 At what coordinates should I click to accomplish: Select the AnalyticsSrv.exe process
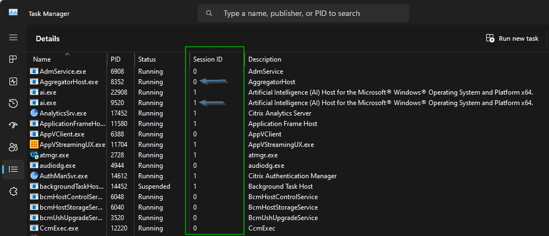[63, 113]
